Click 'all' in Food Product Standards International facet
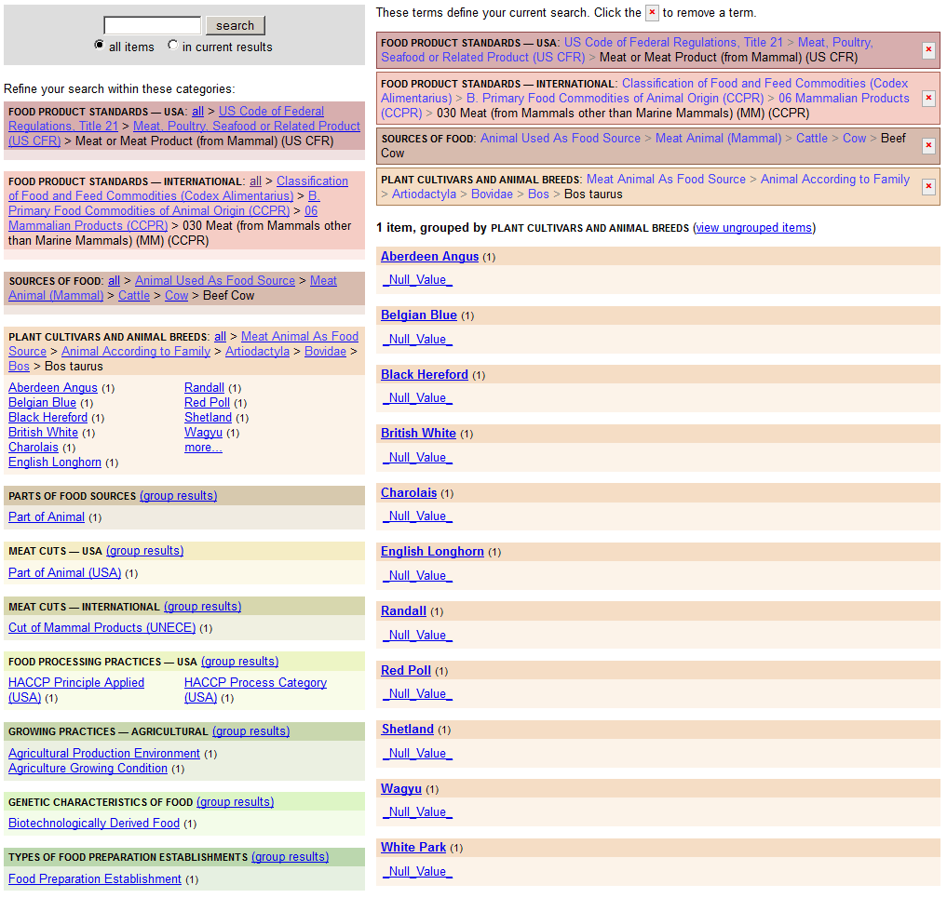This screenshot has width=947, height=898. click(x=255, y=181)
